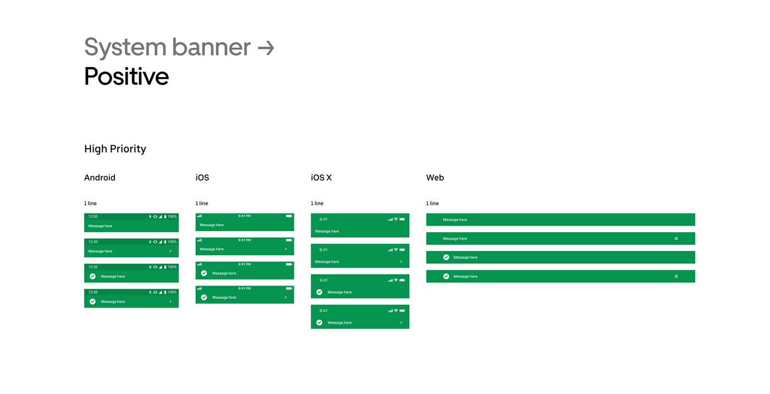Image resolution: width=770 pixels, height=394 pixels.
Task: Dismiss the Web banner that has a checkmark icon
Action: (x=676, y=276)
